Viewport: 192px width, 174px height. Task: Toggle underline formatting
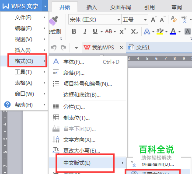coord(95,31)
